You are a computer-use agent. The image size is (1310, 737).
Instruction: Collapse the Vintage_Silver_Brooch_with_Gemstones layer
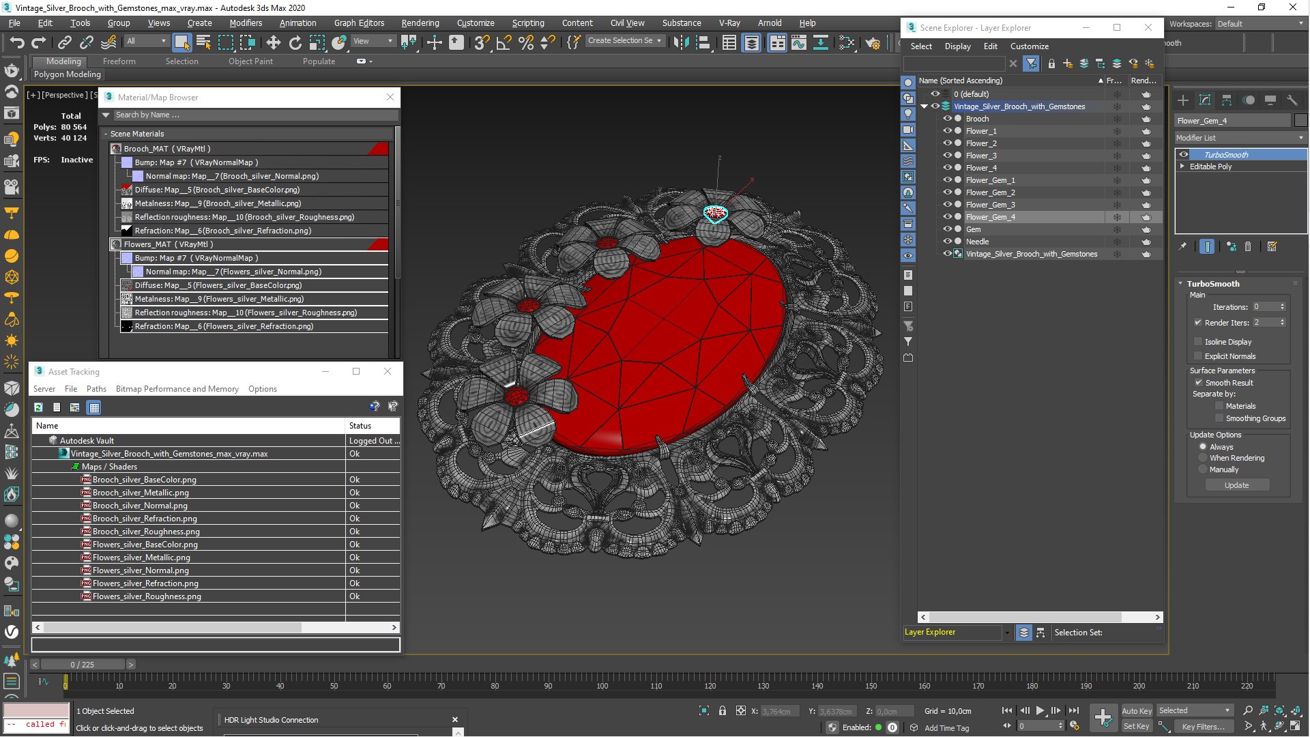[x=925, y=106]
